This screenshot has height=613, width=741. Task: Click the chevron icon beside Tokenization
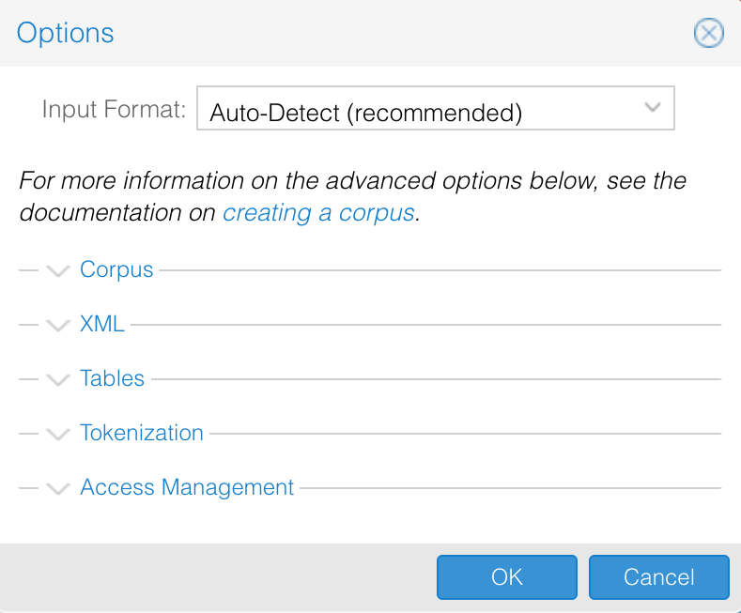[x=58, y=434]
